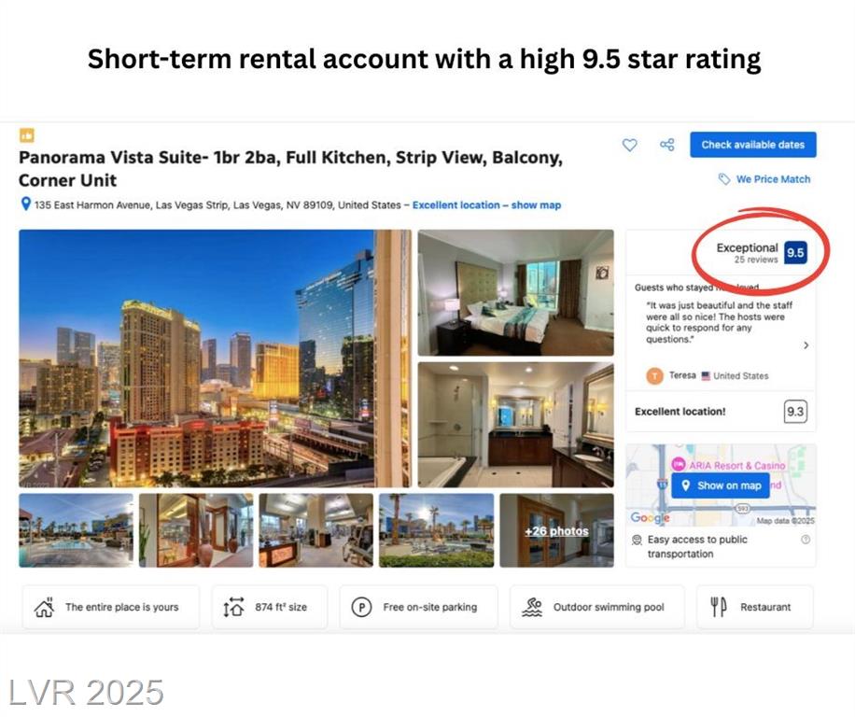855x717 pixels.
Task: Click the restaurant fork and knife icon
Action: click(x=719, y=607)
